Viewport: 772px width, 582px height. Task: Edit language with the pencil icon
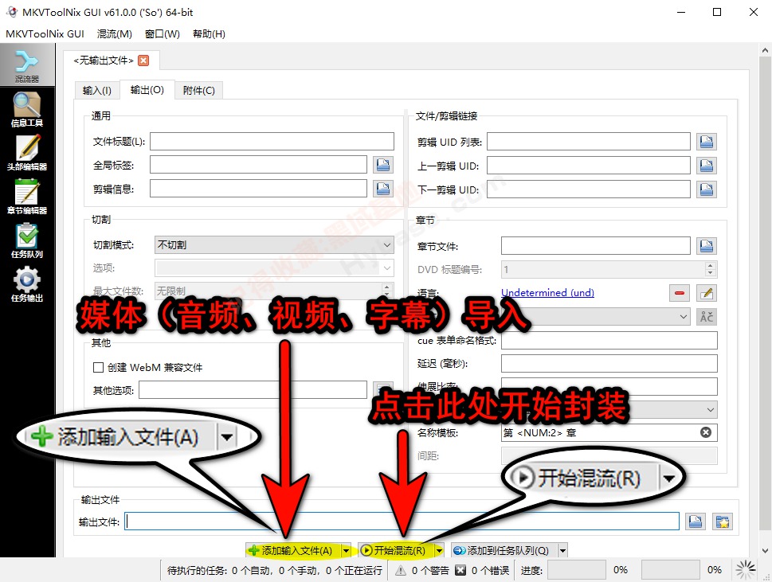click(706, 293)
